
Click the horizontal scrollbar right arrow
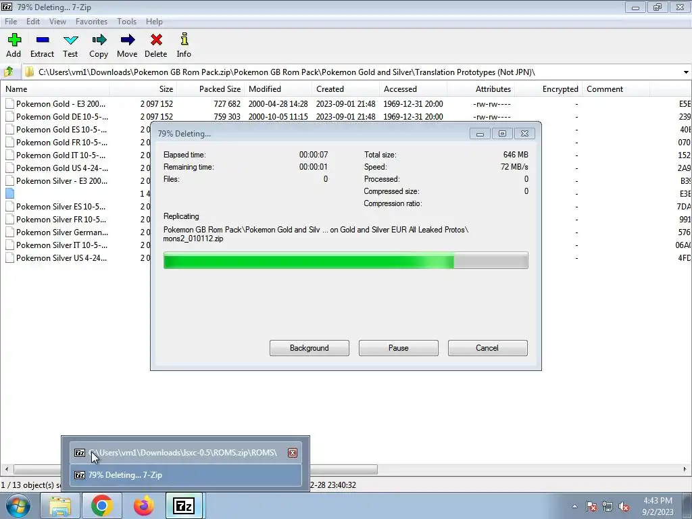pyautogui.click(x=685, y=469)
